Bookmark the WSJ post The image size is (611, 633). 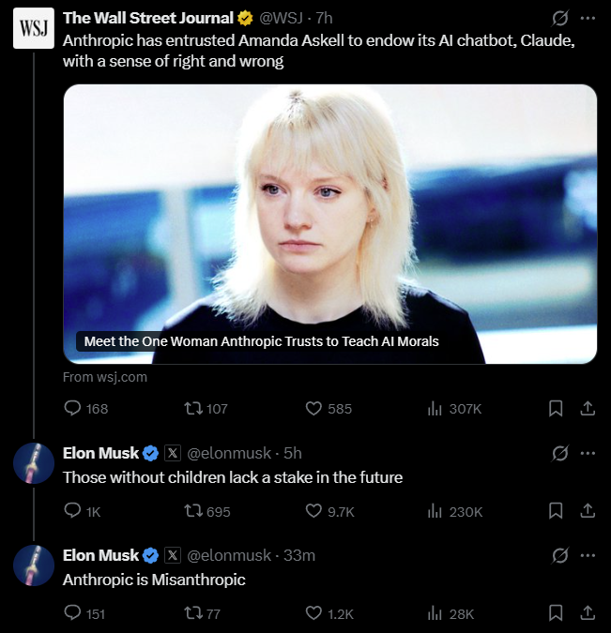(556, 408)
